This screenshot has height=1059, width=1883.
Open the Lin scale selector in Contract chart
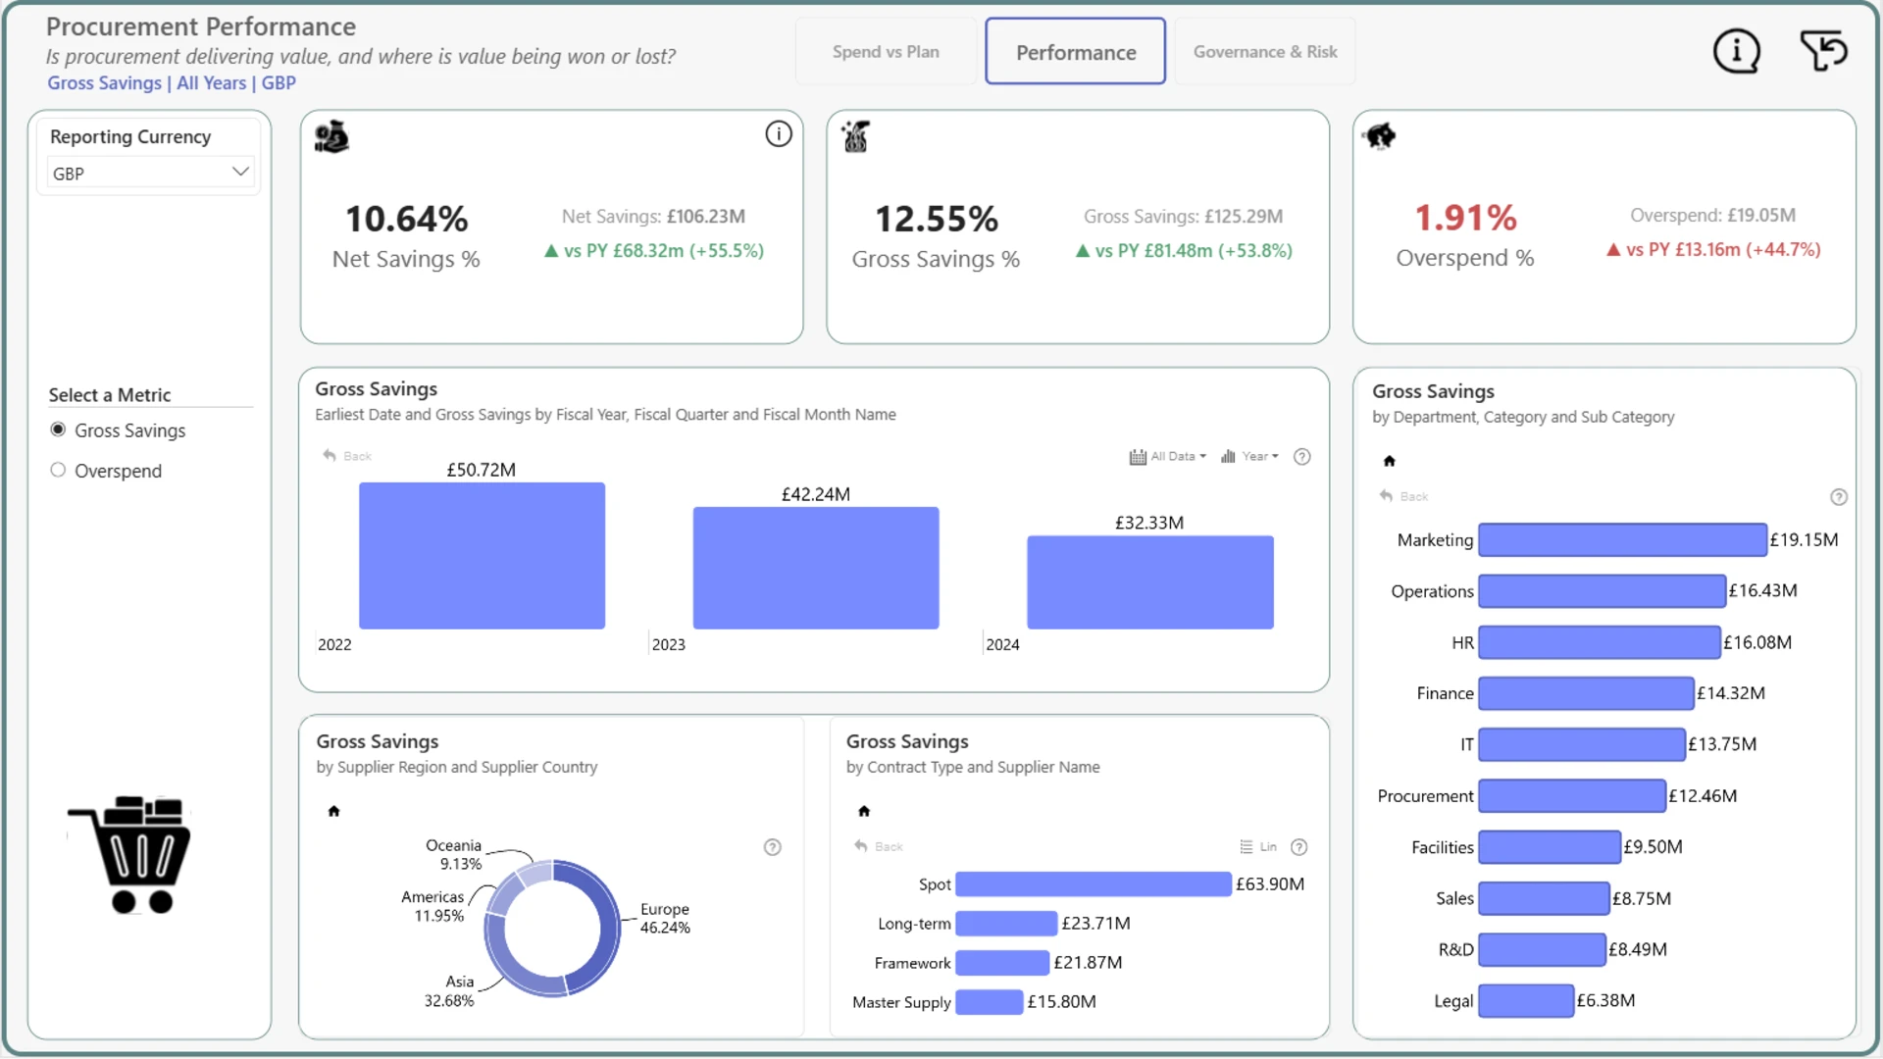coord(1258,847)
